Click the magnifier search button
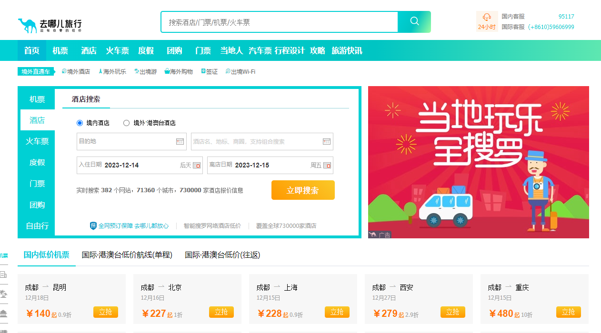 (414, 22)
